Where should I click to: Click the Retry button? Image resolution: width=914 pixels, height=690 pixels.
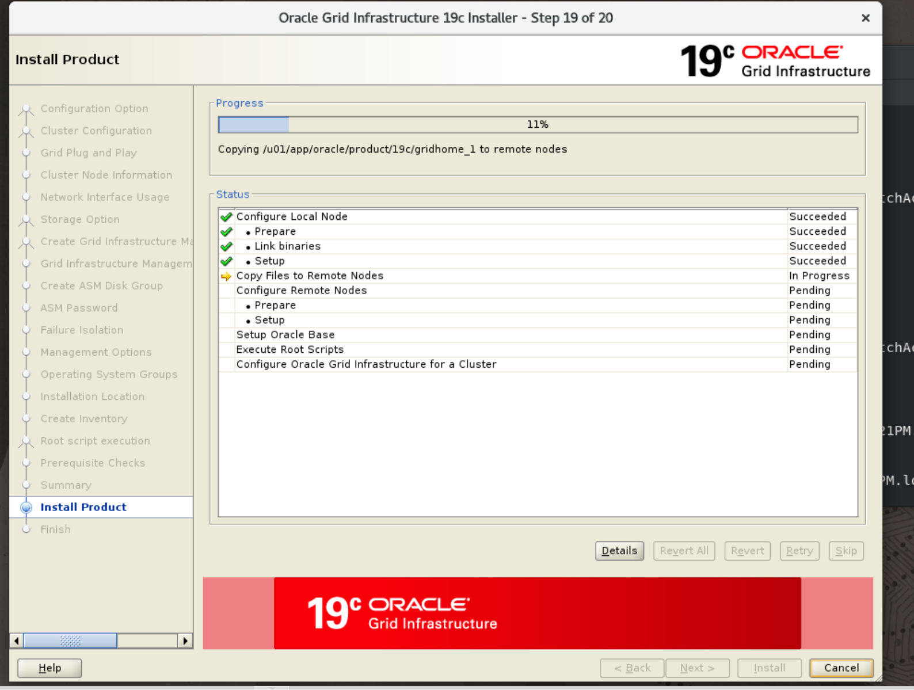click(799, 551)
